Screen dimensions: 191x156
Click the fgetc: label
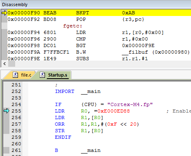coord(72,26)
